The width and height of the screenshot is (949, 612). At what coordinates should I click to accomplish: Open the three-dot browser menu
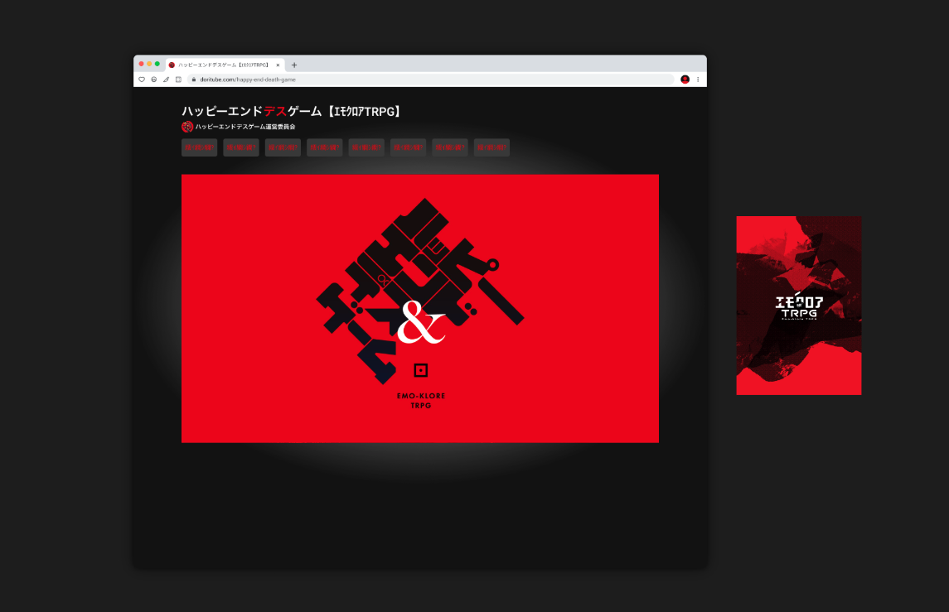click(x=698, y=80)
